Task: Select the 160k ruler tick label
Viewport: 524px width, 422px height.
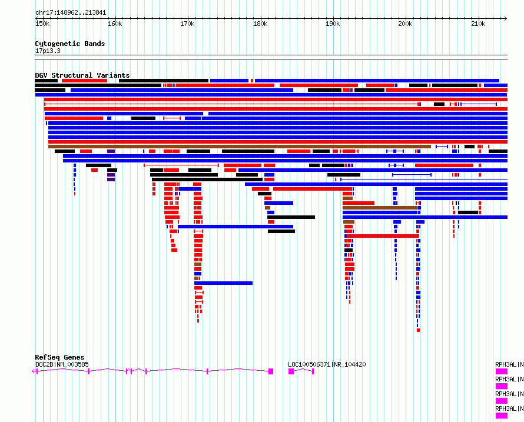Action: (x=115, y=24)
